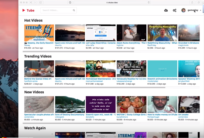Open 'Speaker Meeting 2017' title link
This screenshot has width=204, height=138.
click(189, 79)
